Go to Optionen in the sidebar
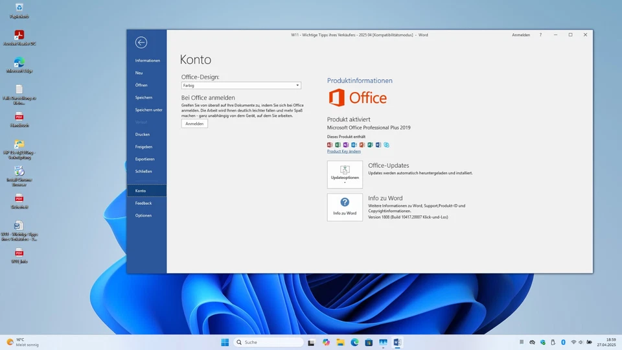This screenshot has height=350, width=622. 144,215
